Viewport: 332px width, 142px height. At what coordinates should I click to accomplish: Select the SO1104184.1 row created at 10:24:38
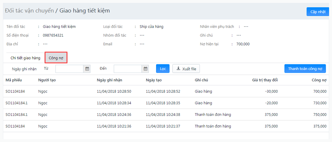166,114
